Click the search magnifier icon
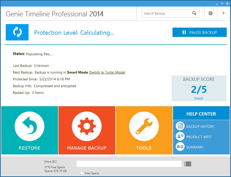Screen dimensions: 231x177 point(194,13)
